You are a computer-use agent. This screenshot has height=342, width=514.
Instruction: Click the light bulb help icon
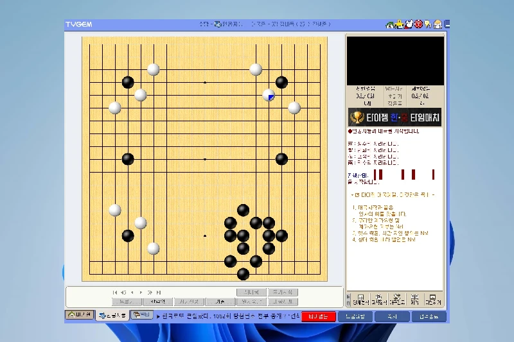[428, 24]
